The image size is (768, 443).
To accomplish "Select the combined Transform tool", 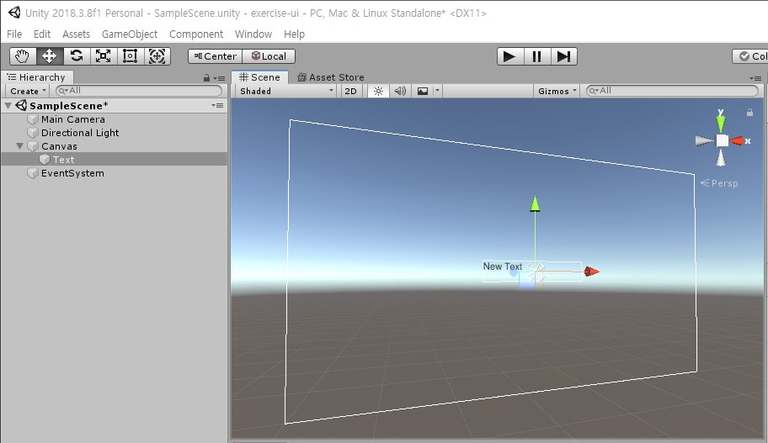I will 157,56.
